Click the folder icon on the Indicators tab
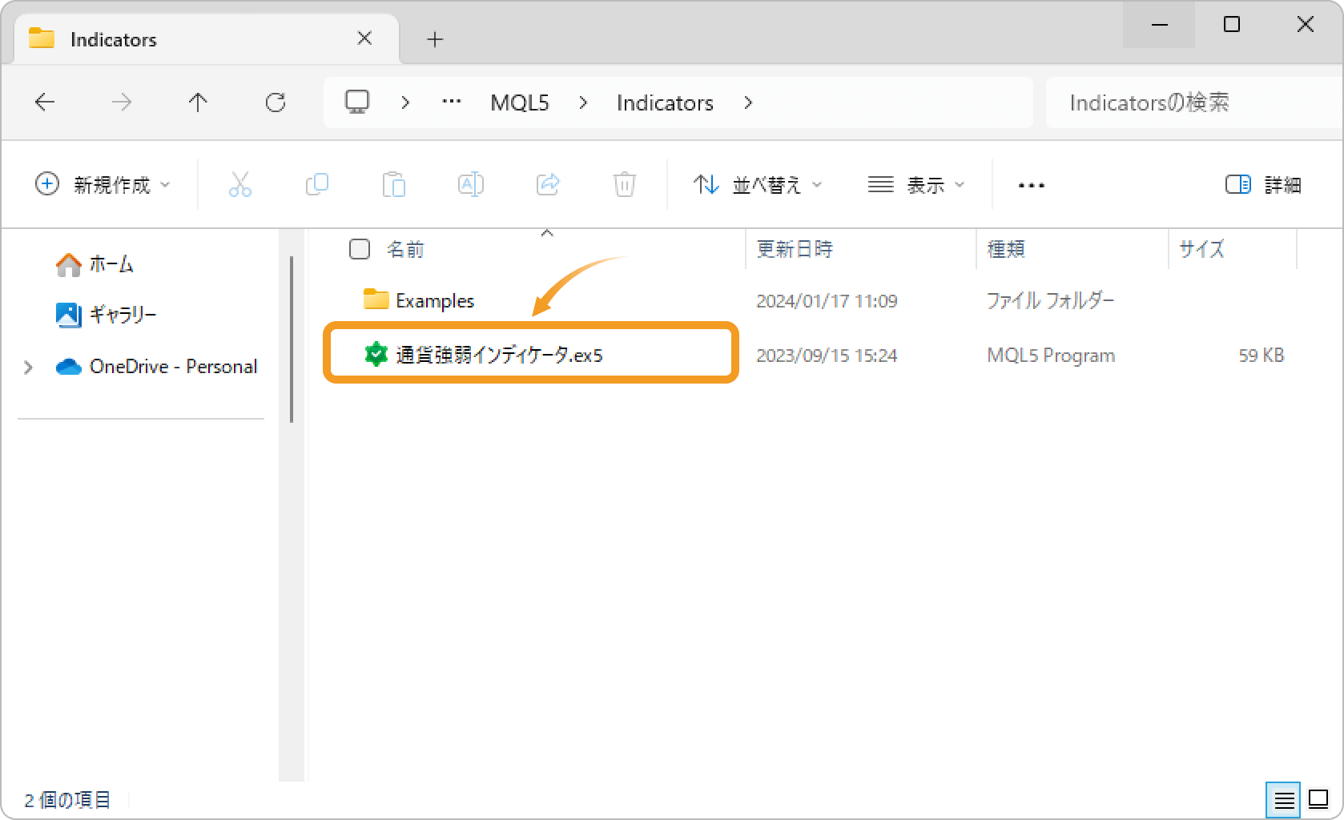 [x=42, y=38]
